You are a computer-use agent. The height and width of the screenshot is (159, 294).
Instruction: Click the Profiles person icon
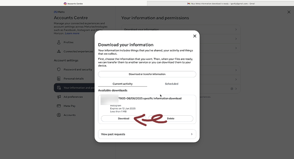click(59, 42)
